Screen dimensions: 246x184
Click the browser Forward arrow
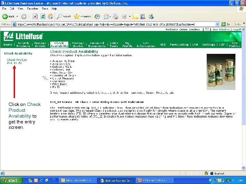pyautogui.click(x=24, y=16)
